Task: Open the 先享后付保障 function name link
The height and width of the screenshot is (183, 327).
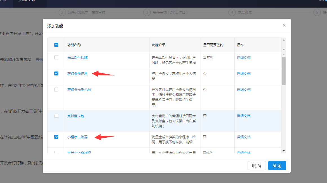Action: (x=77, y=57)
